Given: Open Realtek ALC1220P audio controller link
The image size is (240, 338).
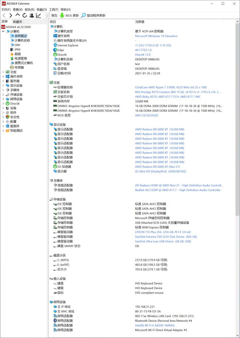Looking at the screenshot, I should pyautogui.click(x=178, y=190).
